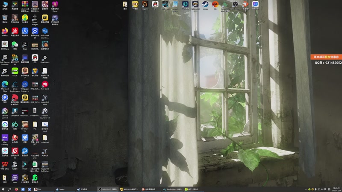Open the Recycle Bin icon

pyautogui.click(x=5, y=19)
